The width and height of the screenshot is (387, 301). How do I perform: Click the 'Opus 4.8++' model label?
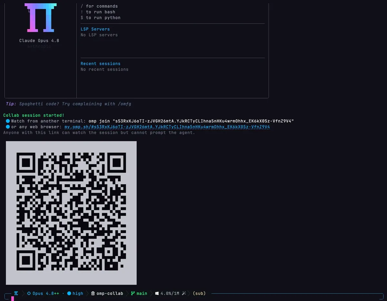tap(46, 294)
